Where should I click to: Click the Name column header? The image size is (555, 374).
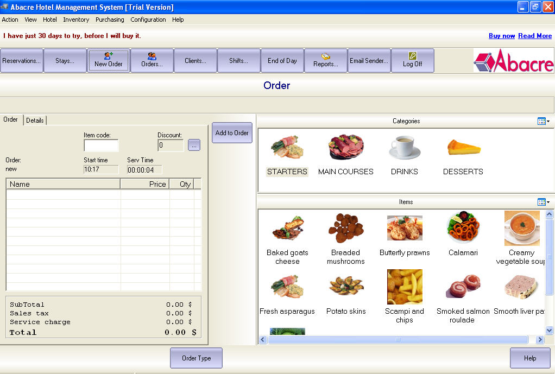coord(64,184)
